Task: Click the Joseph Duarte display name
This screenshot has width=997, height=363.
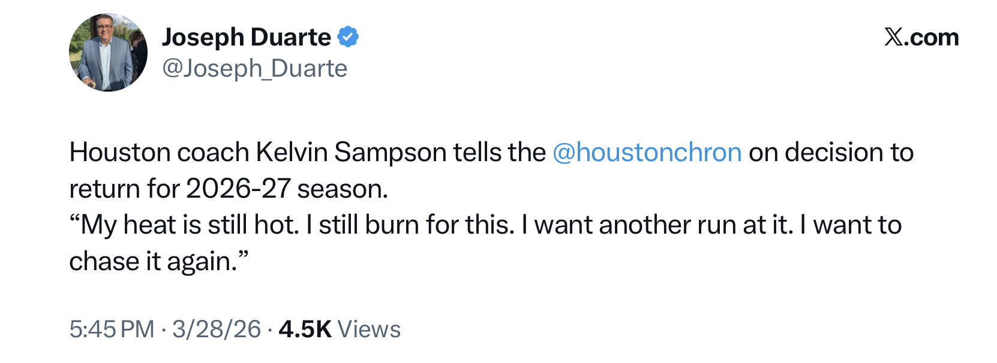Action: tap(246, 37)
